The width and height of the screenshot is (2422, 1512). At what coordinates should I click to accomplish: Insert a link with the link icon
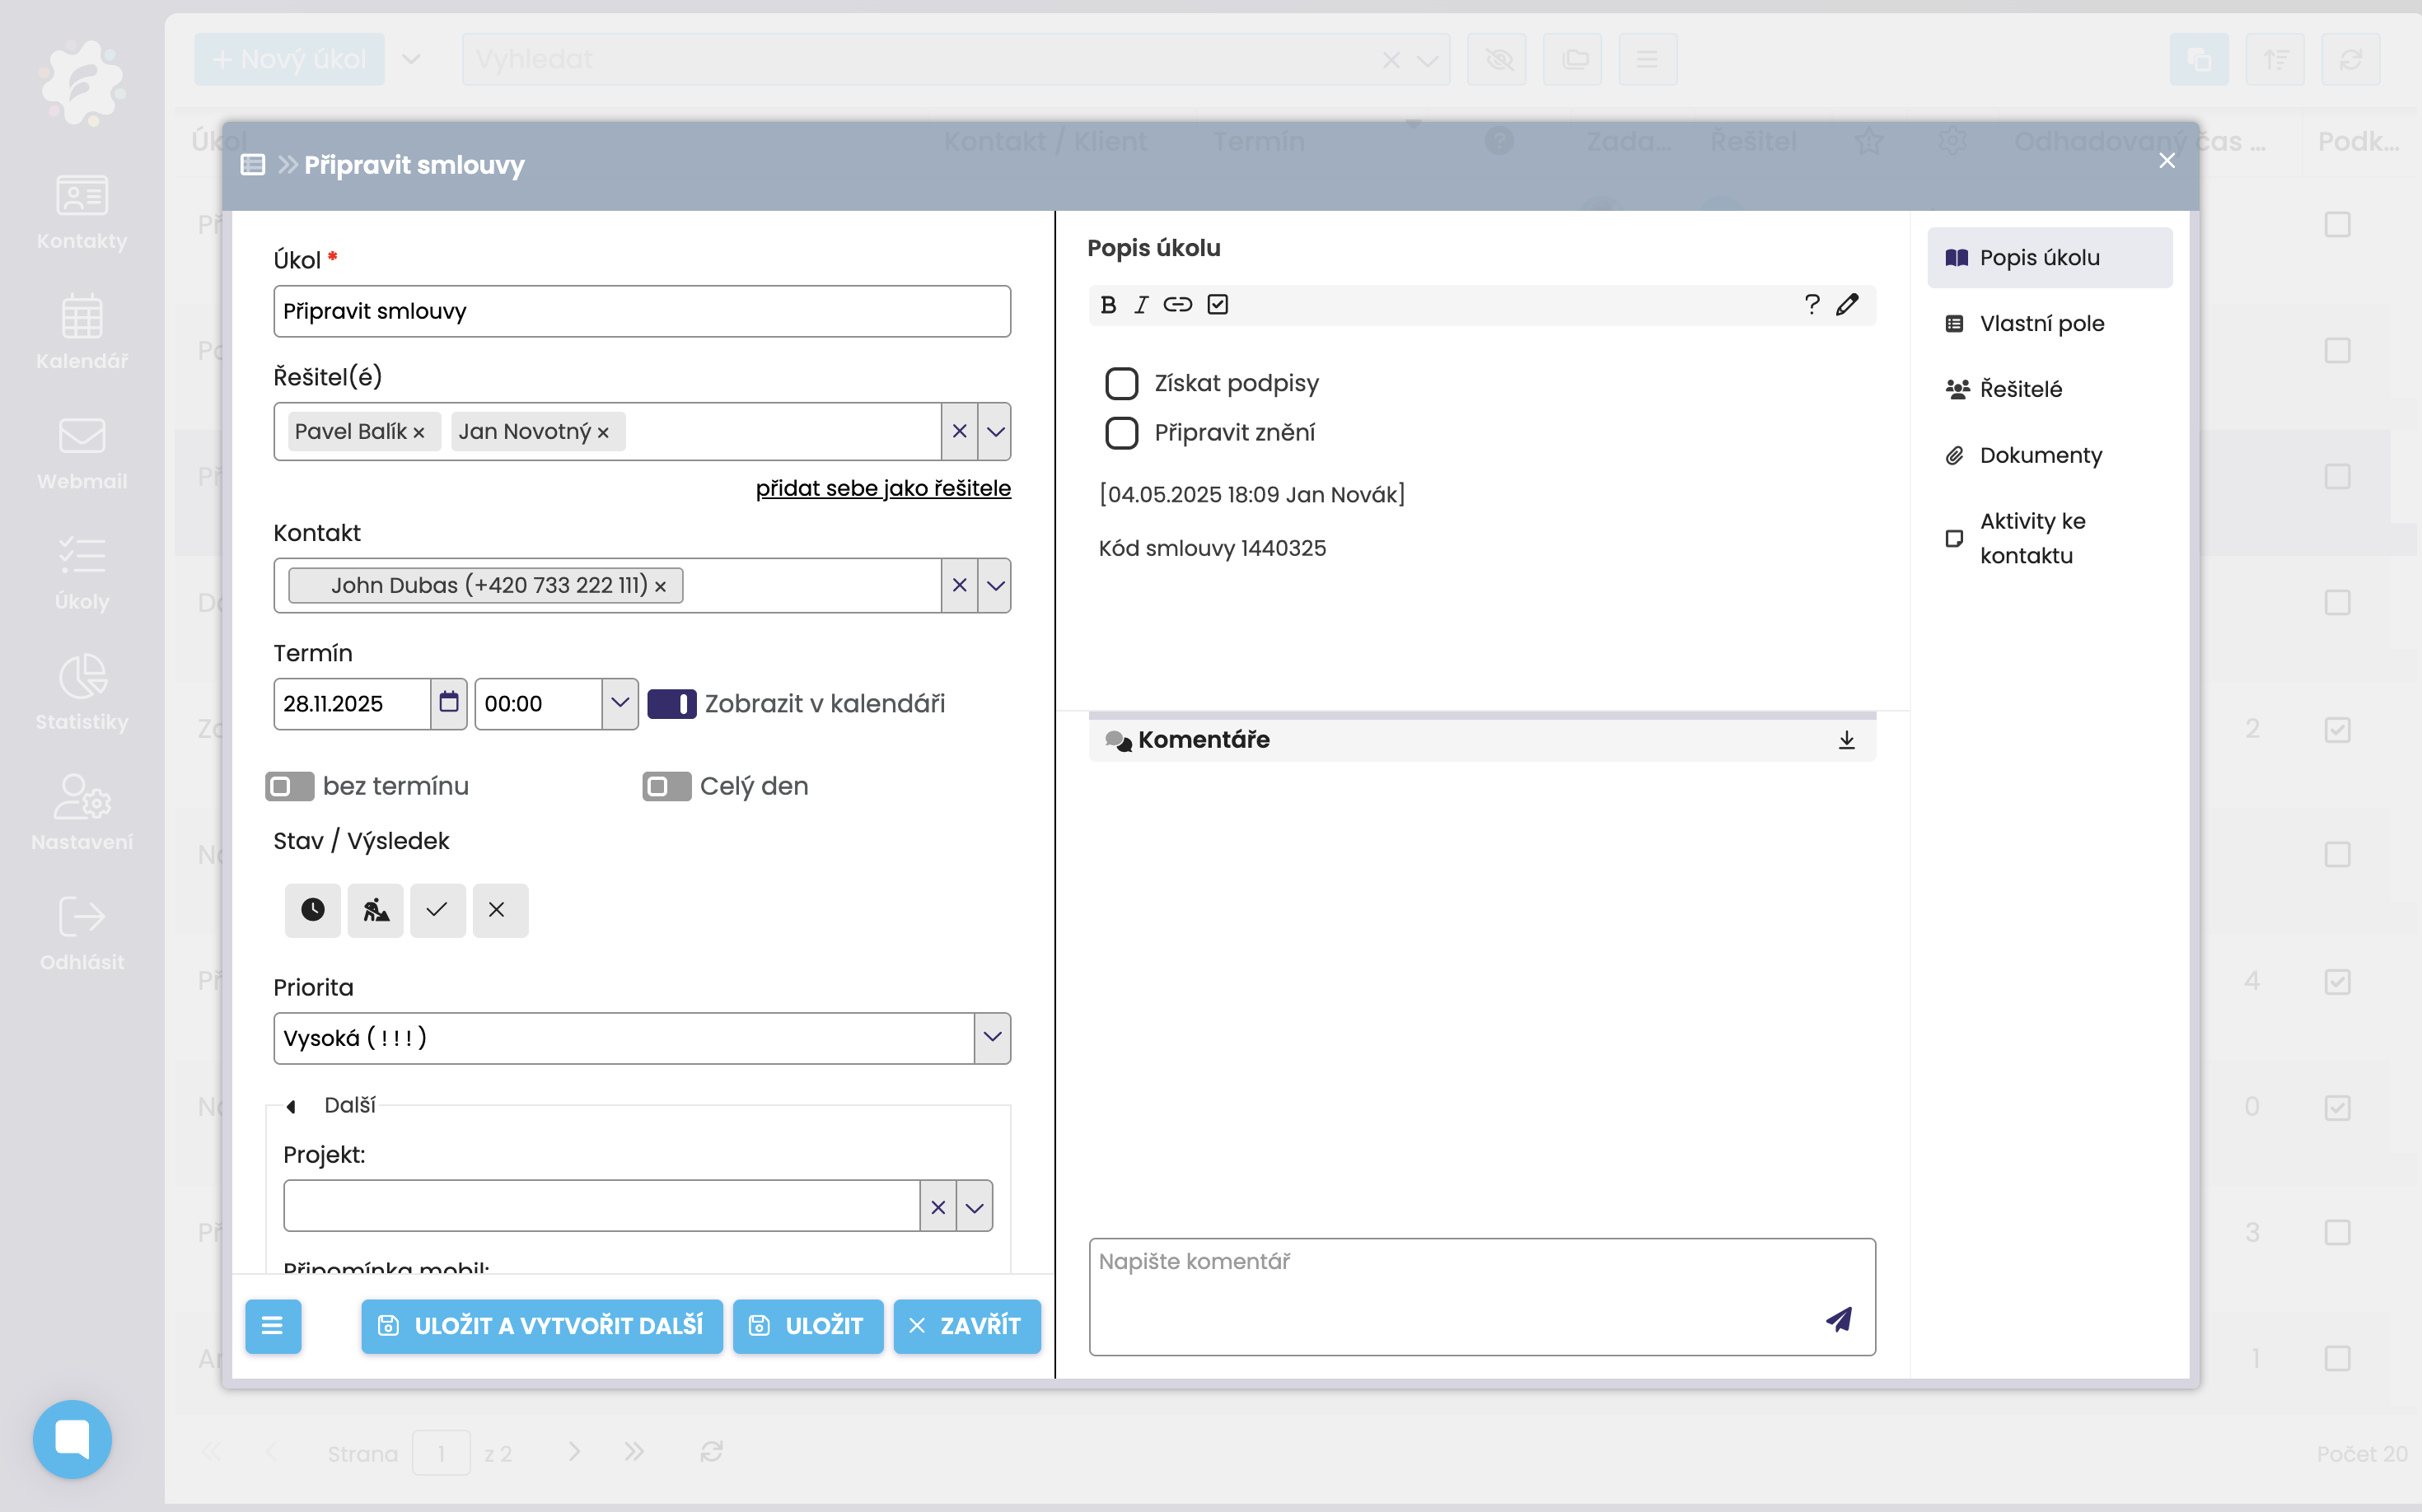(1177, 305)
